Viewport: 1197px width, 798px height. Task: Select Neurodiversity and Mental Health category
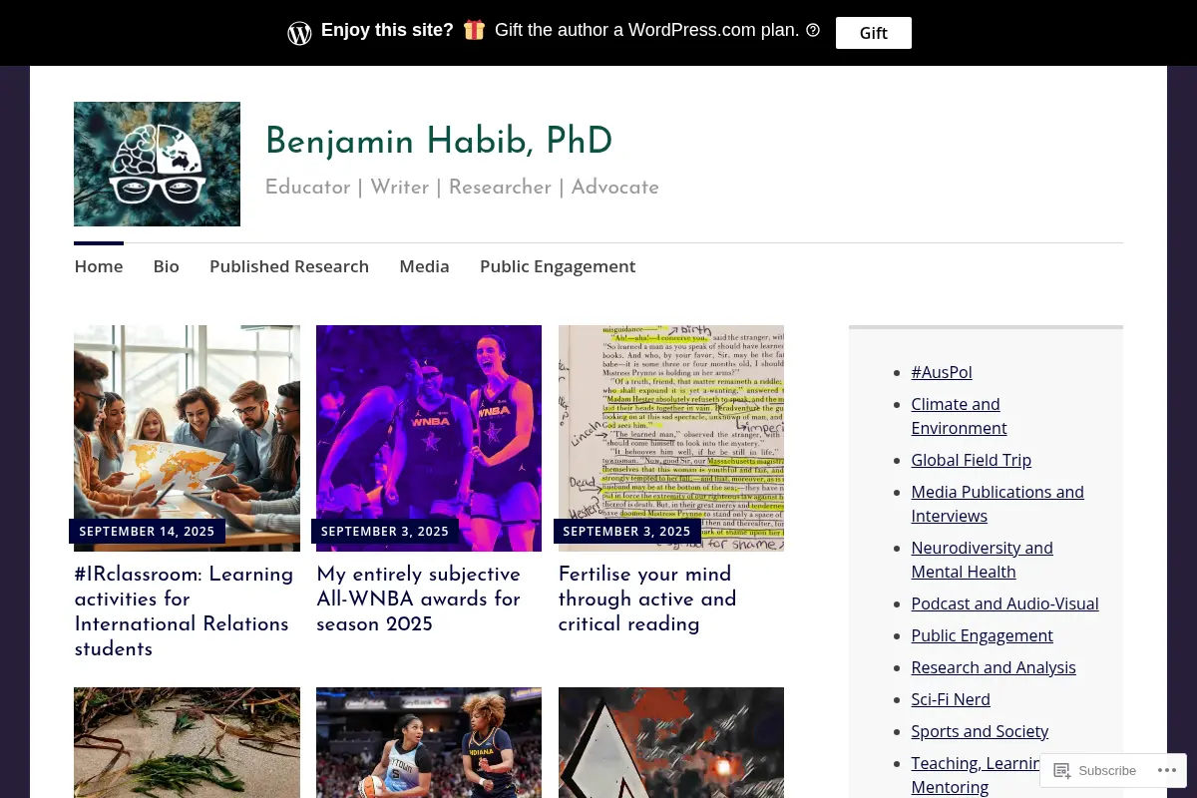pos(982,560)
